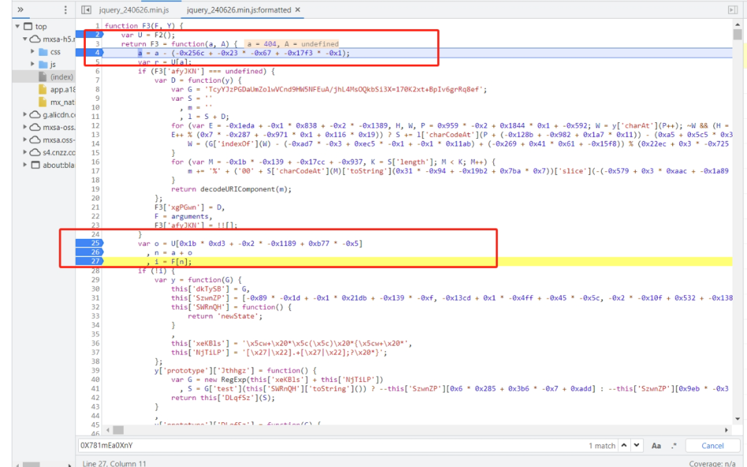This screenshot has width=747, height=467.
Task: Open the (index) file
Action: 62,77
